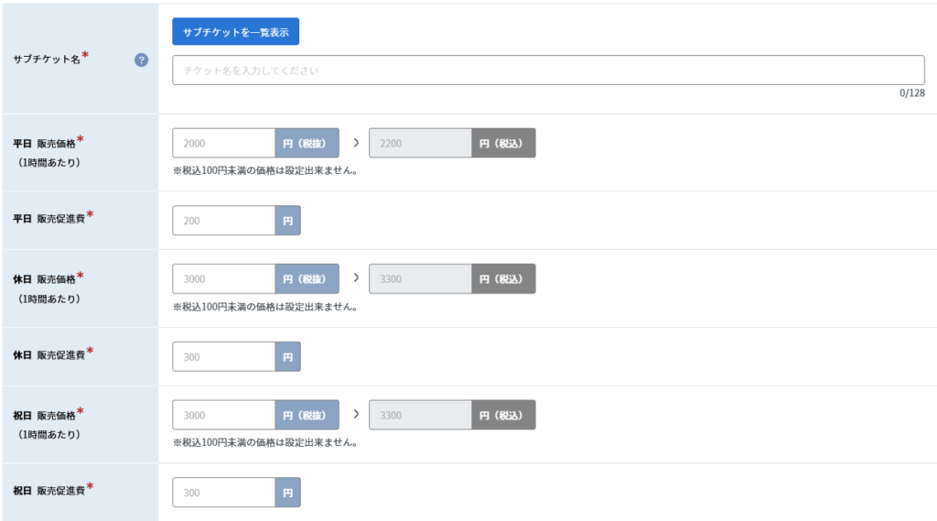Click the 休日 販売価格 tax-excluded price field
The image size is (937, 521).
[223, 278]
